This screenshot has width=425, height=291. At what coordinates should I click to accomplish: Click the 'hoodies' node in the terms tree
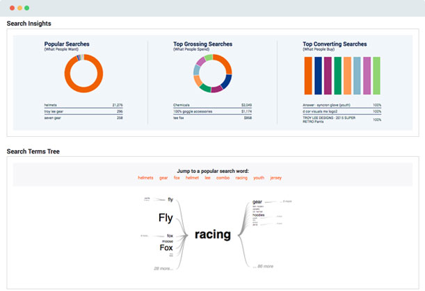[259, 215]
